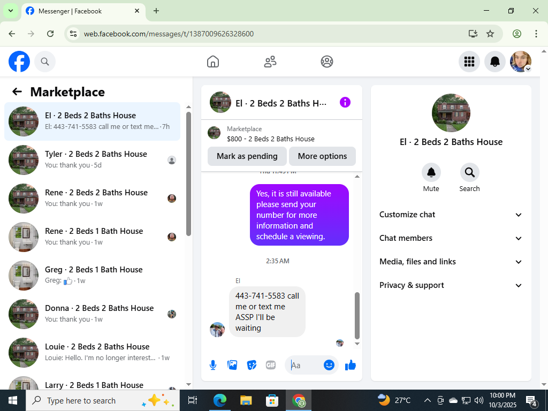Go back from Marketplace with arrow
Viewport: 548px width, 411px height.
17,92
